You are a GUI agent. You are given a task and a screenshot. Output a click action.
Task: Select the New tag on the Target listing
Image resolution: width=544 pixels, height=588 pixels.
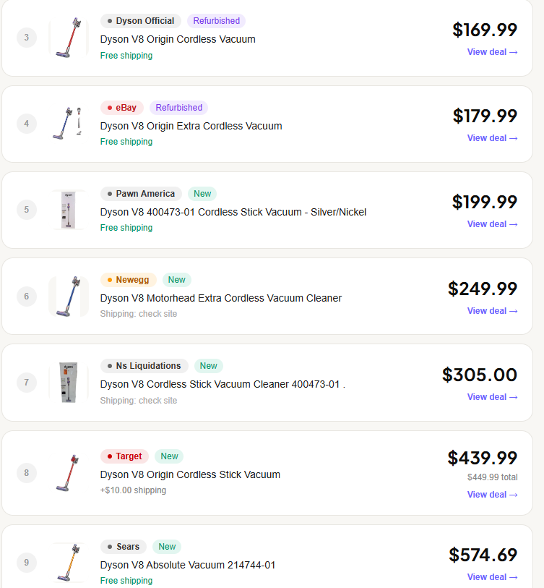tap(168, 456)
